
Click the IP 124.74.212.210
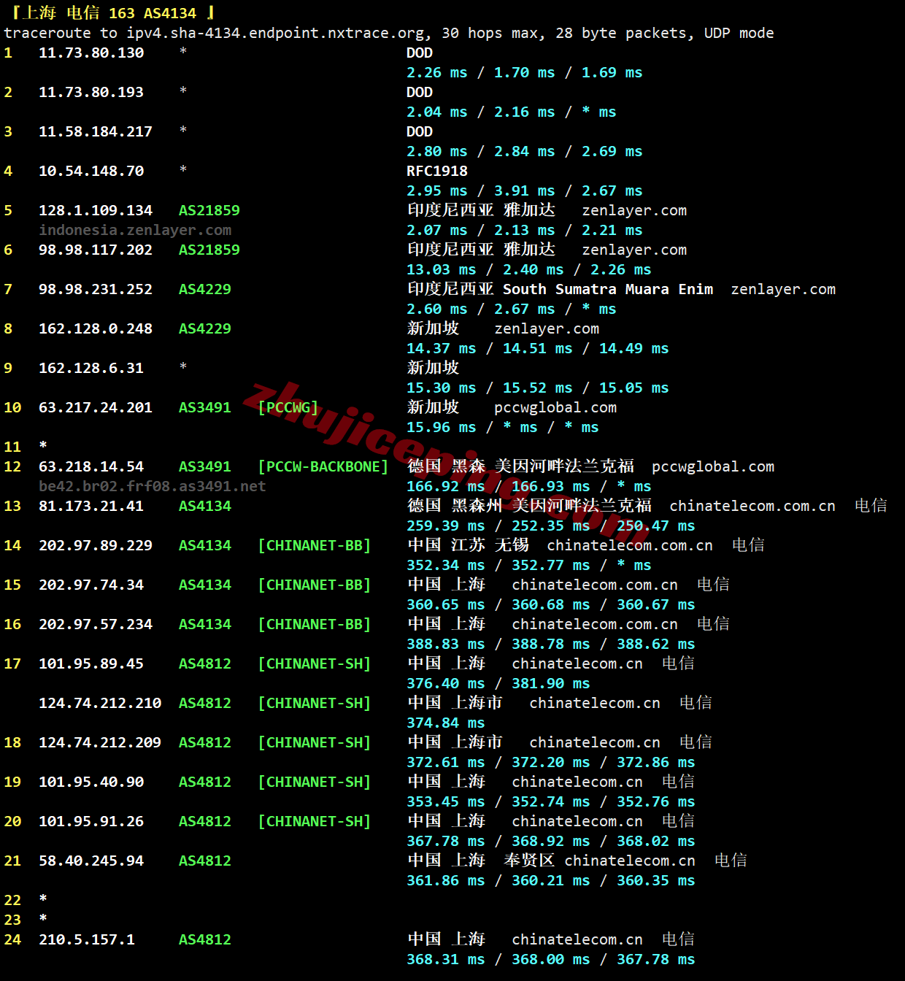tap(100, 703)
